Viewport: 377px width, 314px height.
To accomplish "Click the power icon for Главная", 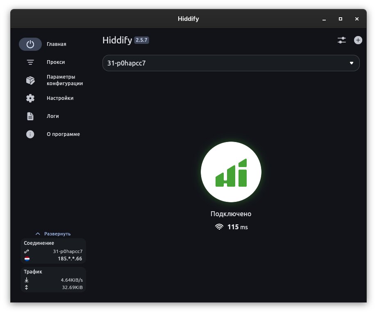I will click(x=30, y=44).
